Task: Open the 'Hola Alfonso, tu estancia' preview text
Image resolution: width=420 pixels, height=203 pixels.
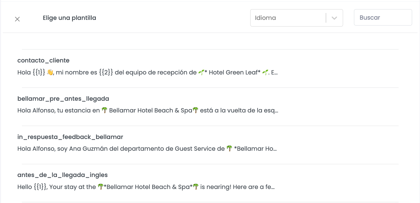Action: click(x=148, y=110)
